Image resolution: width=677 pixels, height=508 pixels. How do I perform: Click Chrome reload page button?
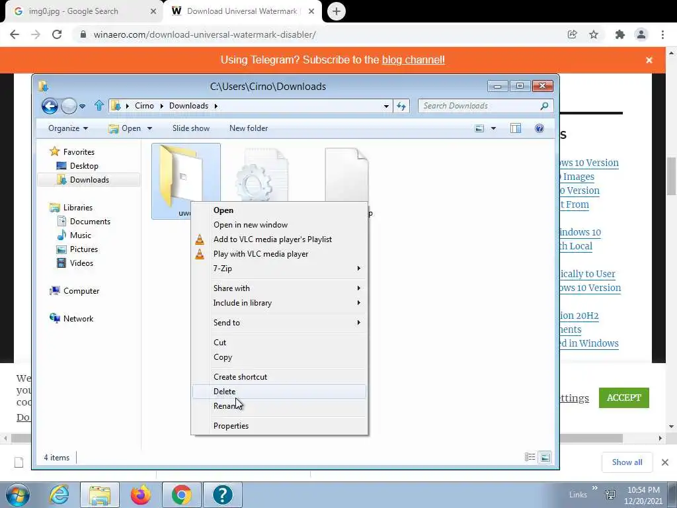tap(57, 34)
